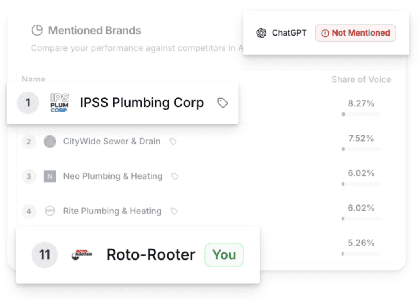Image resolution: width=419 pixels, height=301 pixels.
Task: Click the red 'Not Mentioned' status badge
Action: click(356, 33)
